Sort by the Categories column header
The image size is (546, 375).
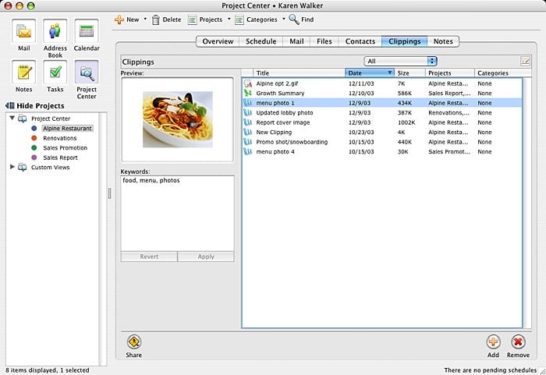[502, 73]
